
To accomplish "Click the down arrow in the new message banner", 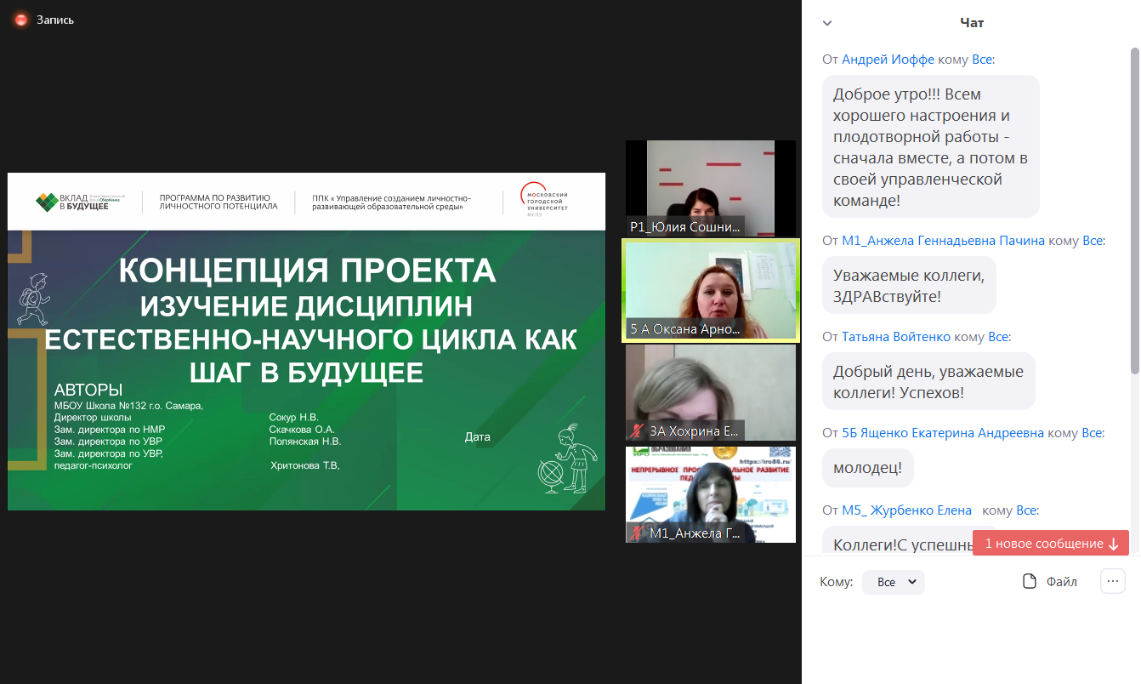I will click(x=1113, y=544).
